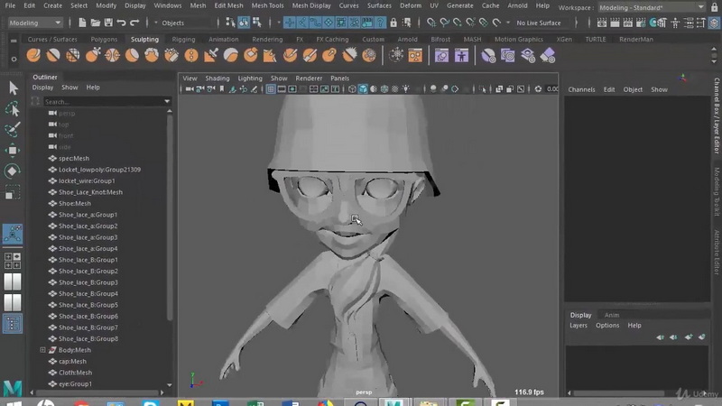Click the Save scene icon
Image resolution: width=722 pixels, height=406 pixels.
[x=108, y=23]
